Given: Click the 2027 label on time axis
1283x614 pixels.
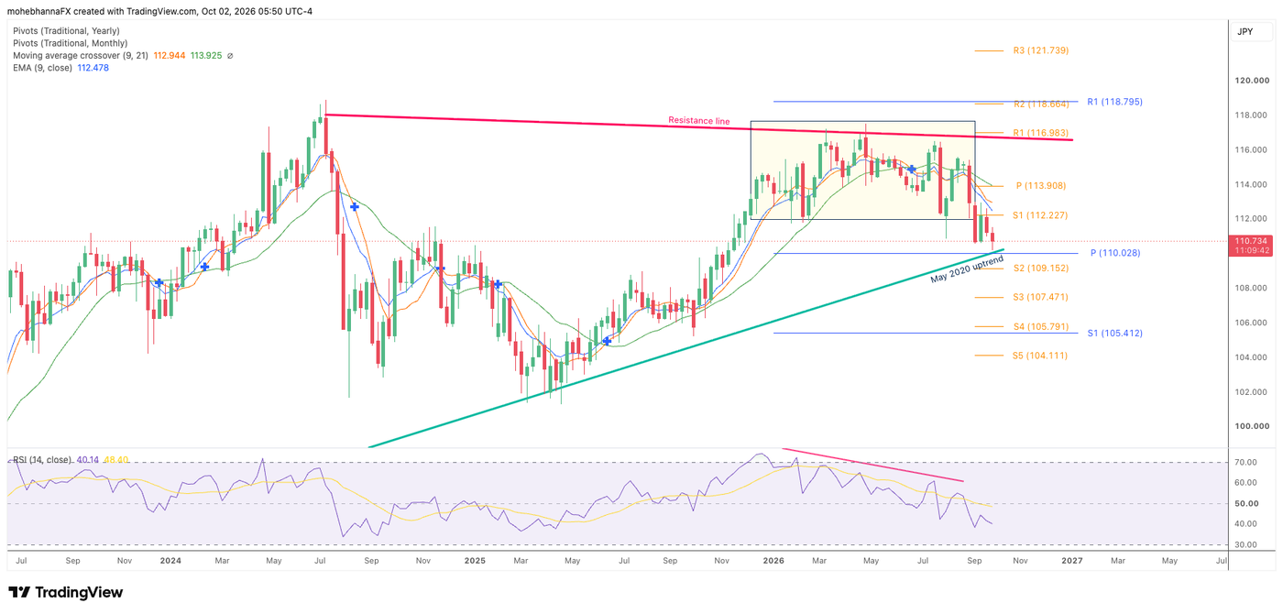Looking at the screenshot, I should [1071, 559].
